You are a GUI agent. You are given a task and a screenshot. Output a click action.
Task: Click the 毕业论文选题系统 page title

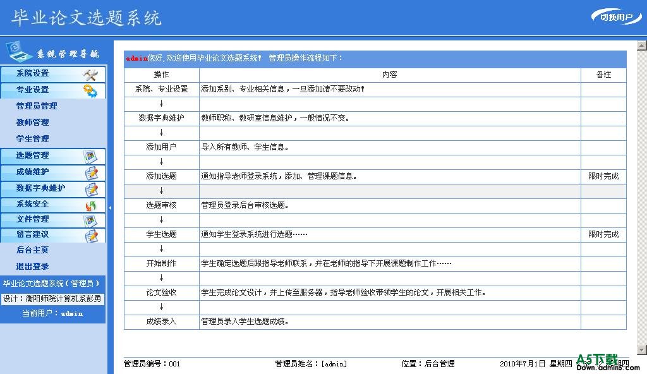[x=86, y=18]
